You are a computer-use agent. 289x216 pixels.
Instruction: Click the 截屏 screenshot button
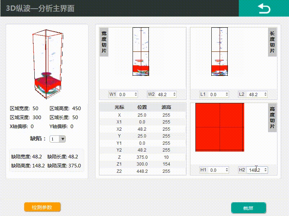point(249,208)
